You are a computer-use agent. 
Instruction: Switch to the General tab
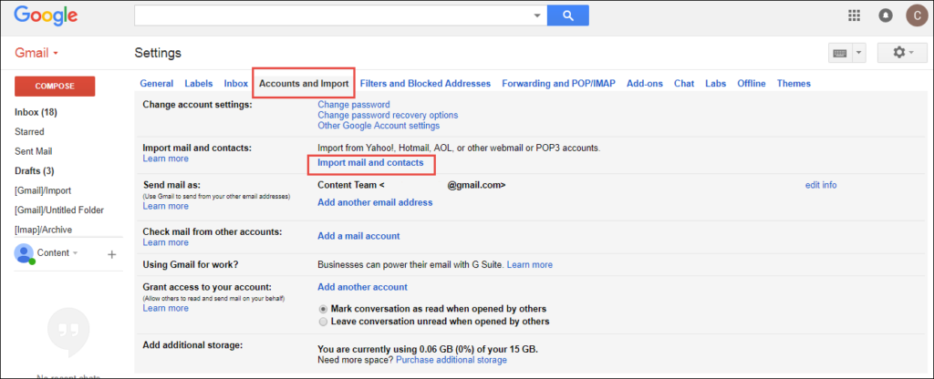[157, 84]
